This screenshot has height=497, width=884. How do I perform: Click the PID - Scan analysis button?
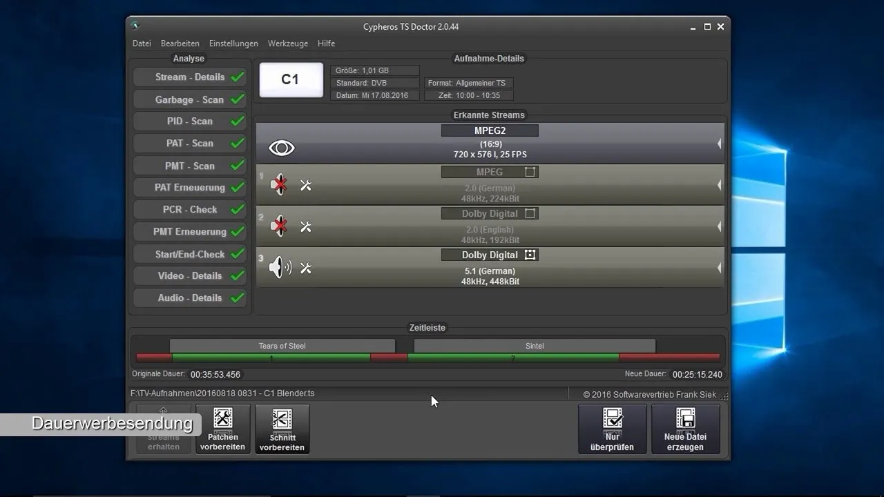(190, 121)
